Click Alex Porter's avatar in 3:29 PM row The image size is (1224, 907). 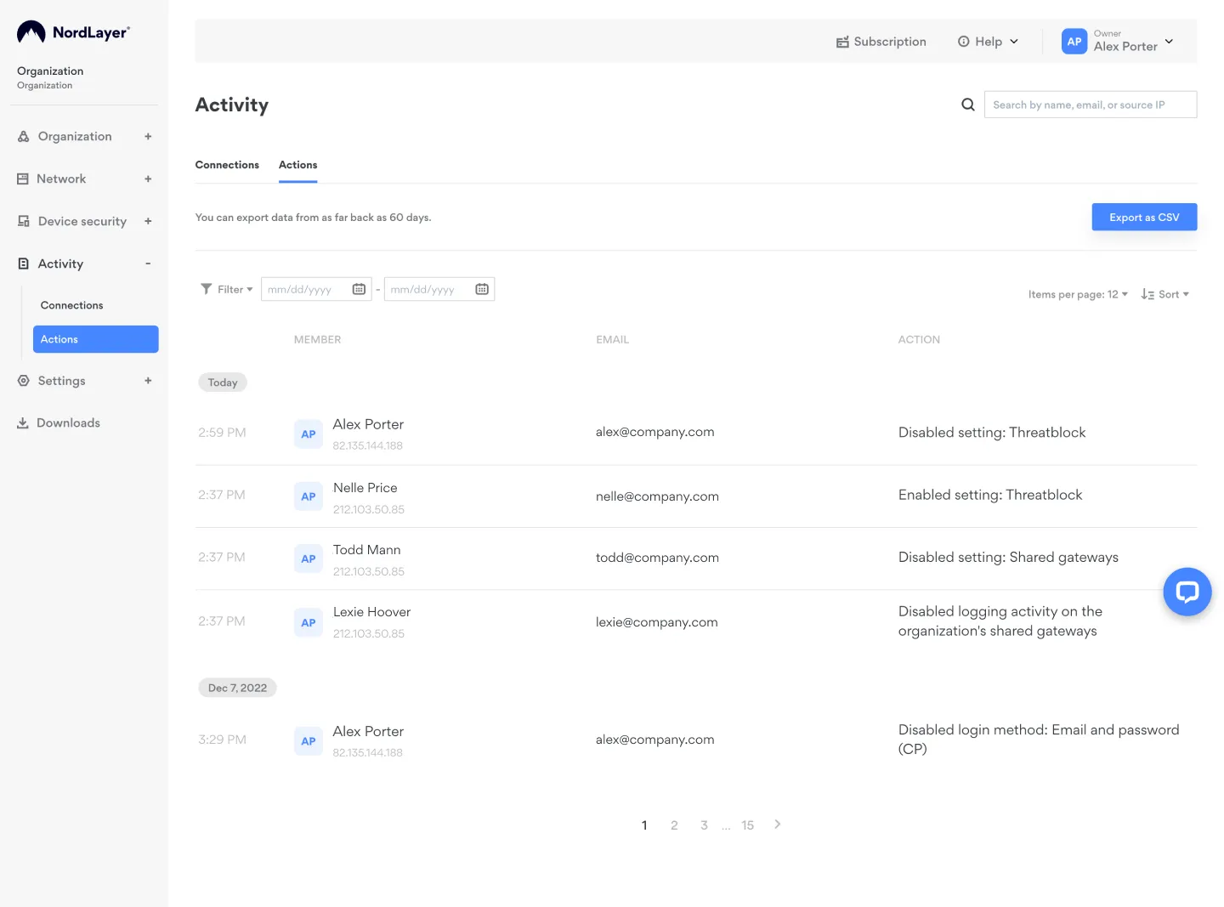tap(309, 740)
